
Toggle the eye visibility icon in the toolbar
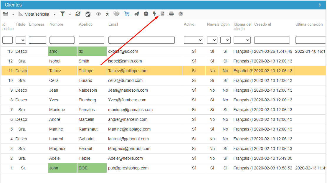98,14
